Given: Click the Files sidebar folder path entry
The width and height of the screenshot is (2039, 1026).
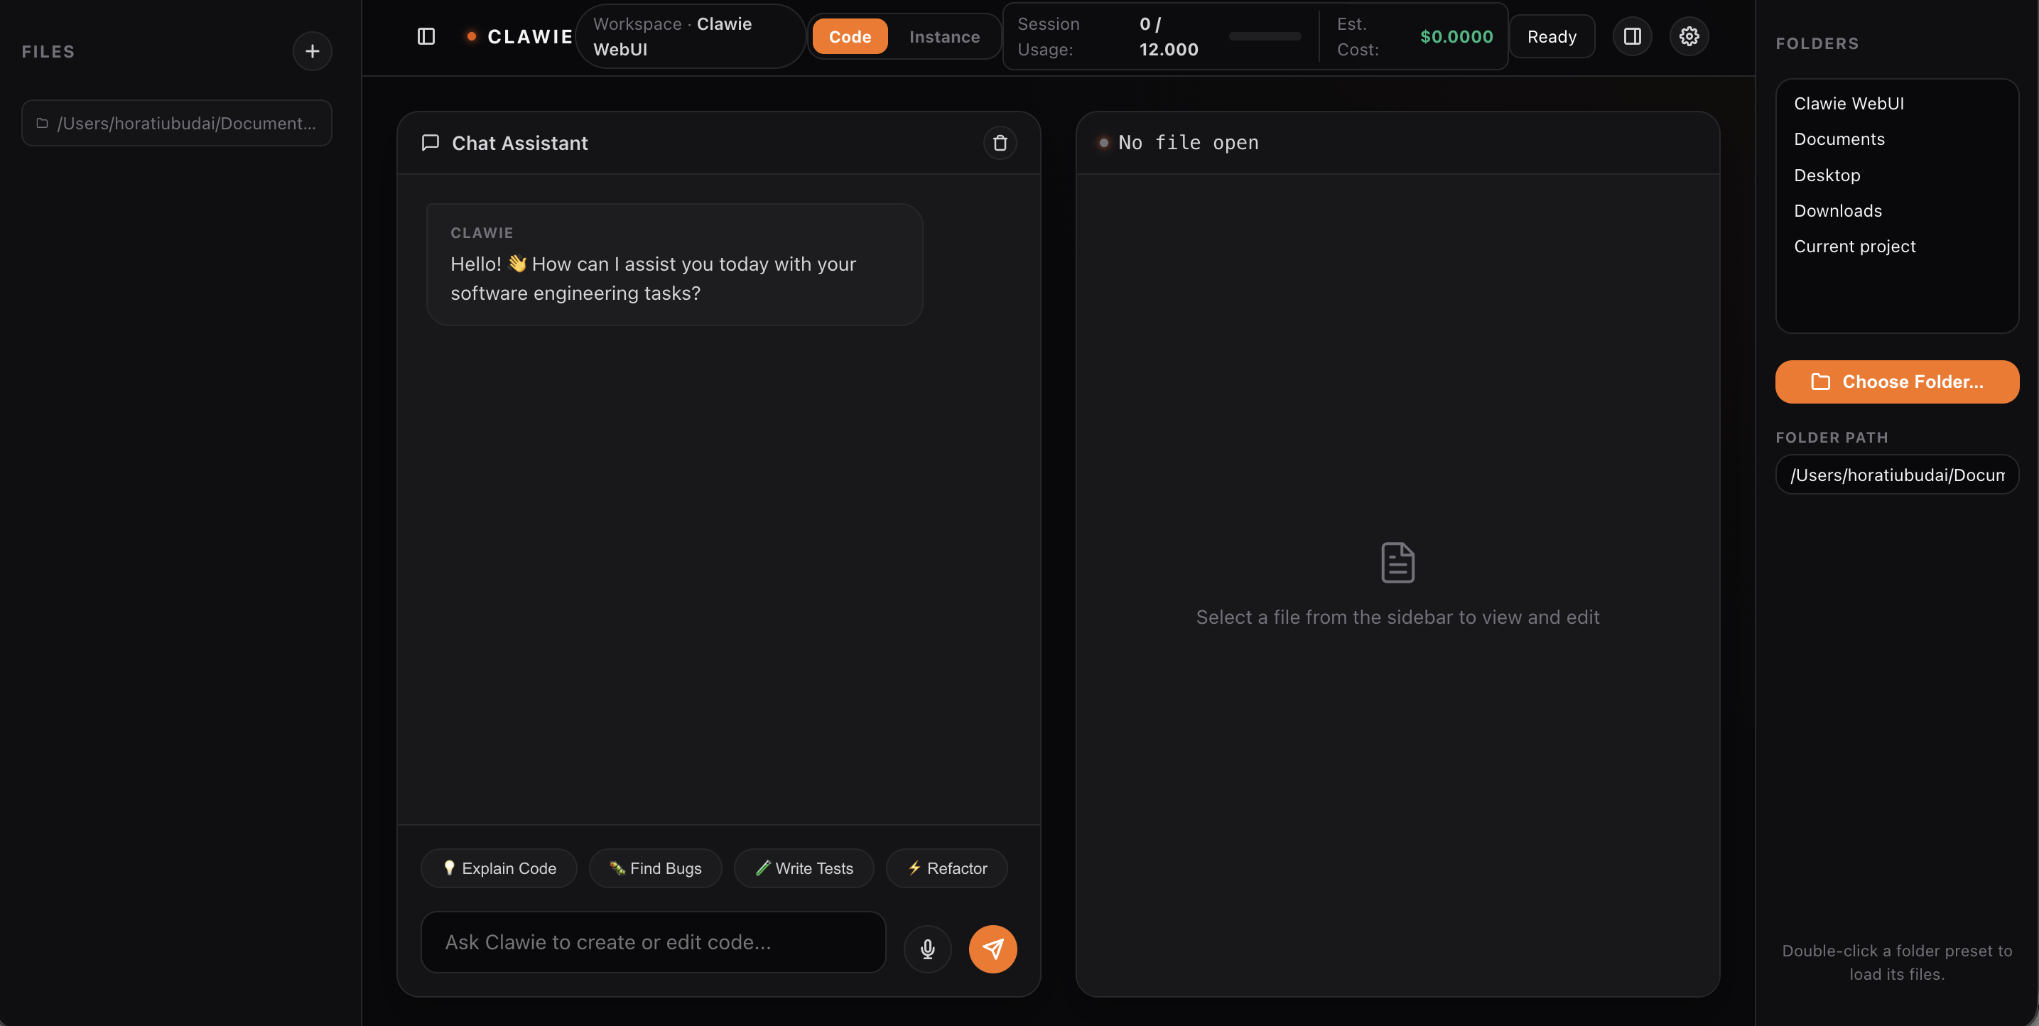Looking at the screenshot, I should (176, 124).
